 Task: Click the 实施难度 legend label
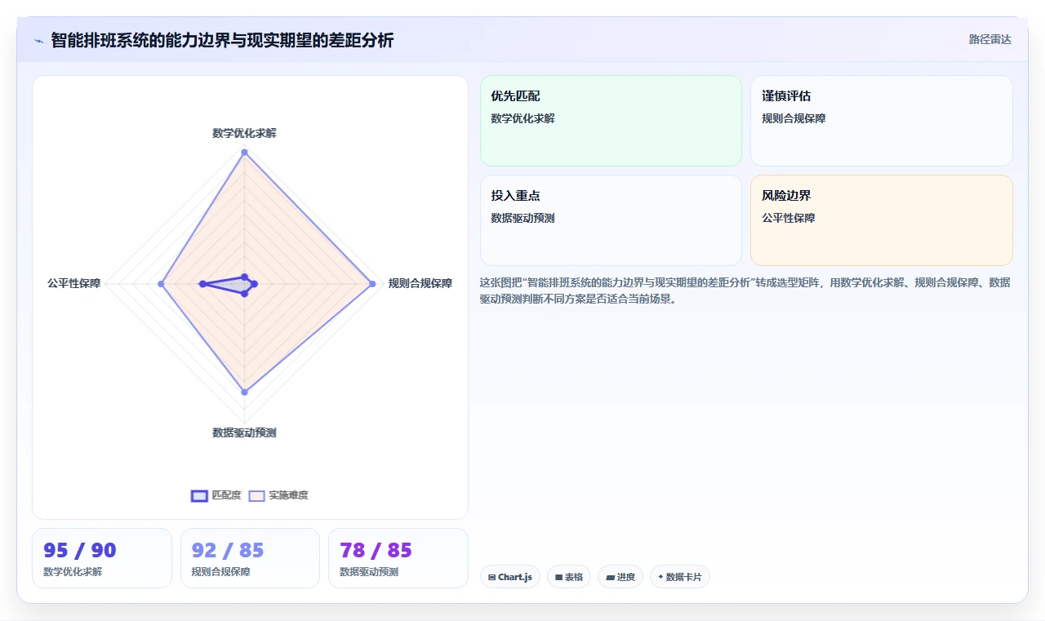point(288,495)
